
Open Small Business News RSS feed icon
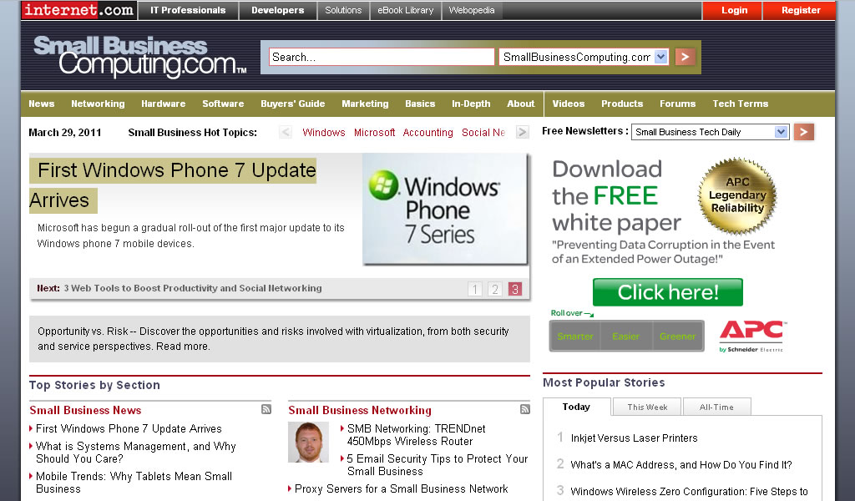click(x=266, y=409)
